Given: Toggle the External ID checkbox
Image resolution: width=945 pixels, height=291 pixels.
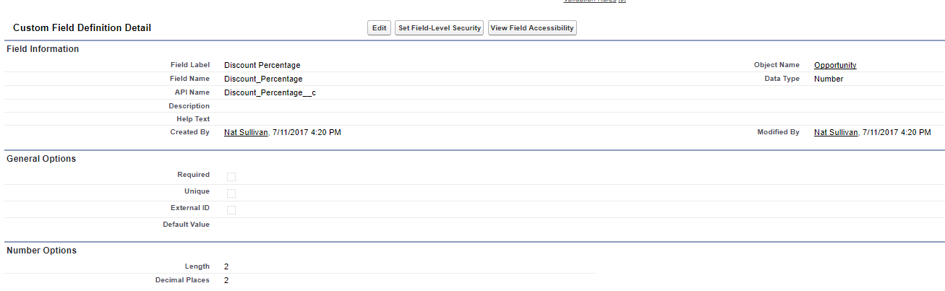Looking at the screenshot, I should coord(231,209).
